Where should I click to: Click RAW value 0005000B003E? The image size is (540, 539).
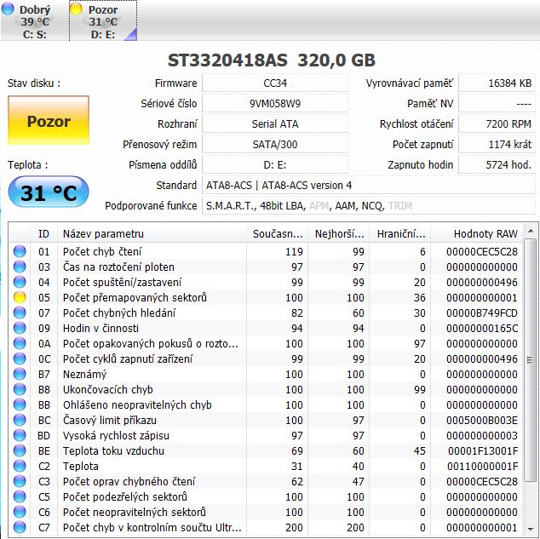point(482,421)
